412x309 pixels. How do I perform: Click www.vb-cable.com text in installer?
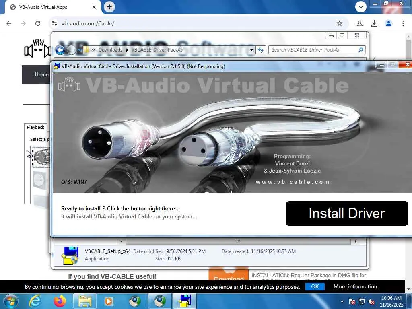point(293,182)
